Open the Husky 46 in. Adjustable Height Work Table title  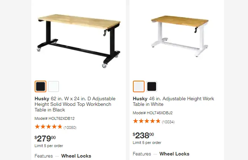click(x=173, y=101)
